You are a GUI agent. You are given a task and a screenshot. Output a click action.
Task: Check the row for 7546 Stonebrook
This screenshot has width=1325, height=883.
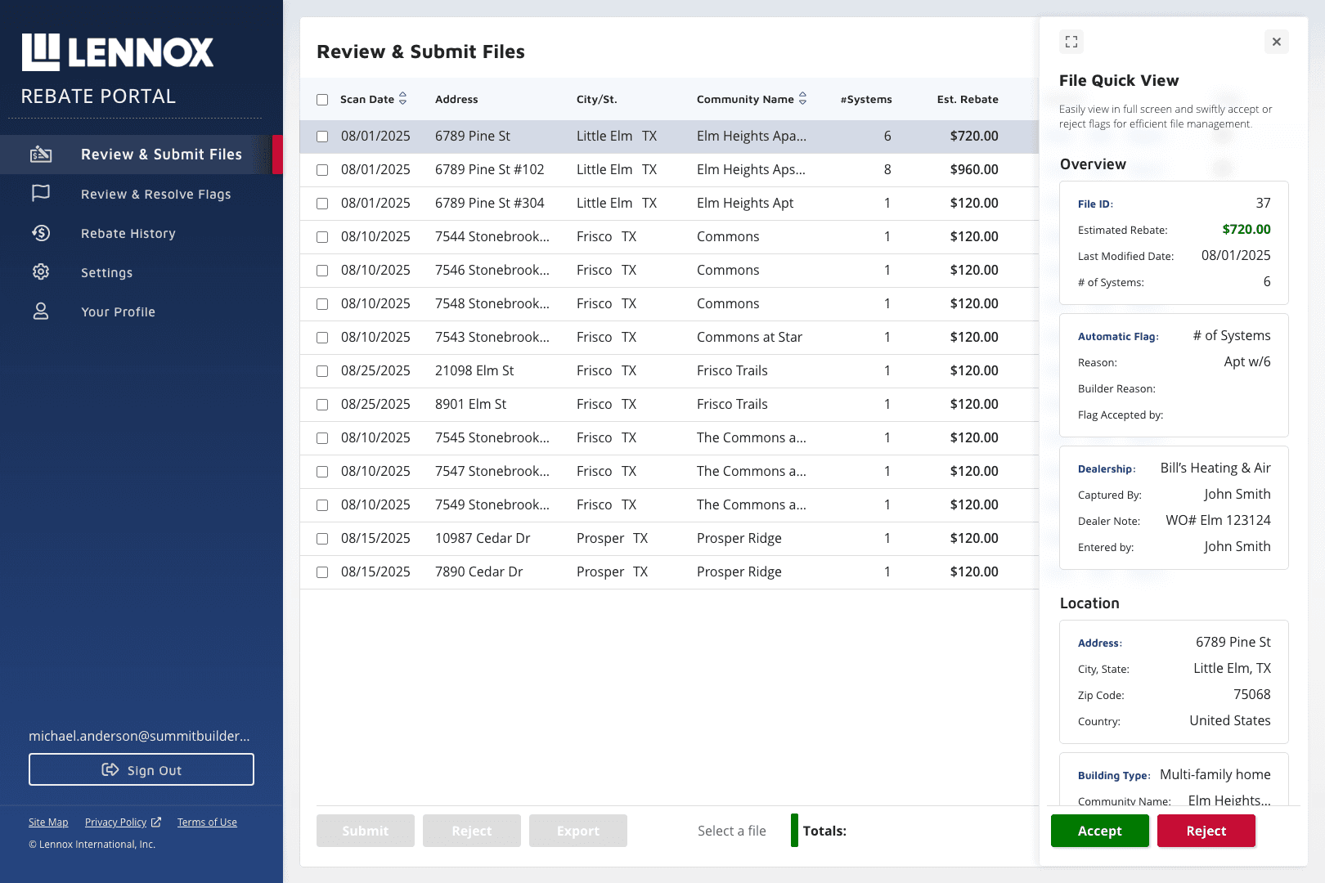click(x=322, y=271)
